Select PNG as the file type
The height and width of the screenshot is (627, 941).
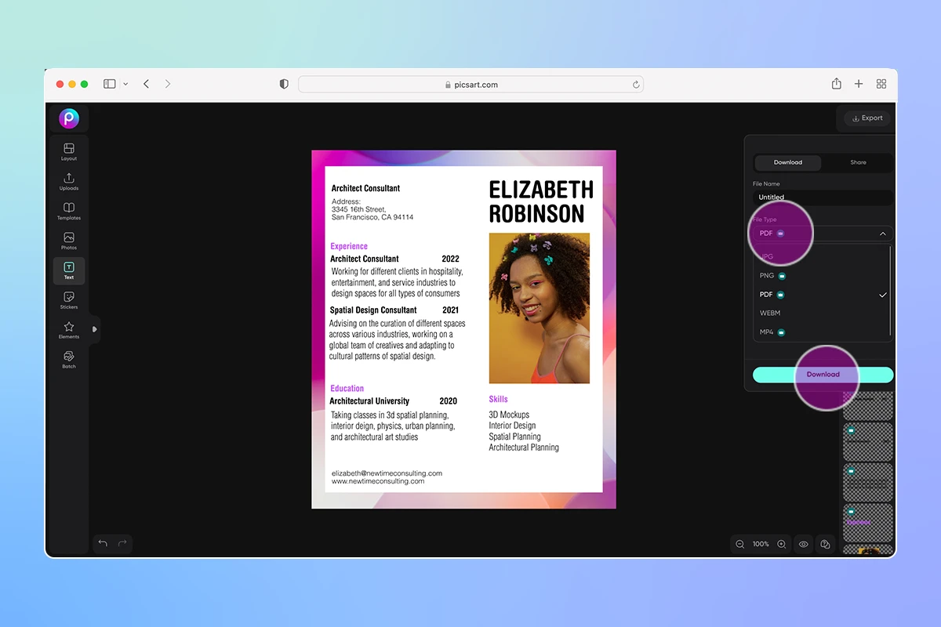(x=766, y=275)
